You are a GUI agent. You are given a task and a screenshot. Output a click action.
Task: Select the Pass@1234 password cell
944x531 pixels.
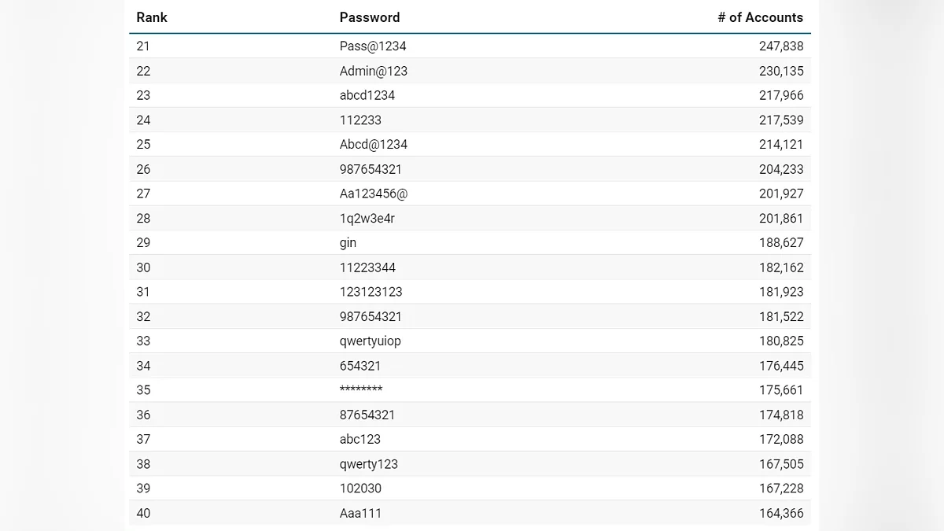373,46
